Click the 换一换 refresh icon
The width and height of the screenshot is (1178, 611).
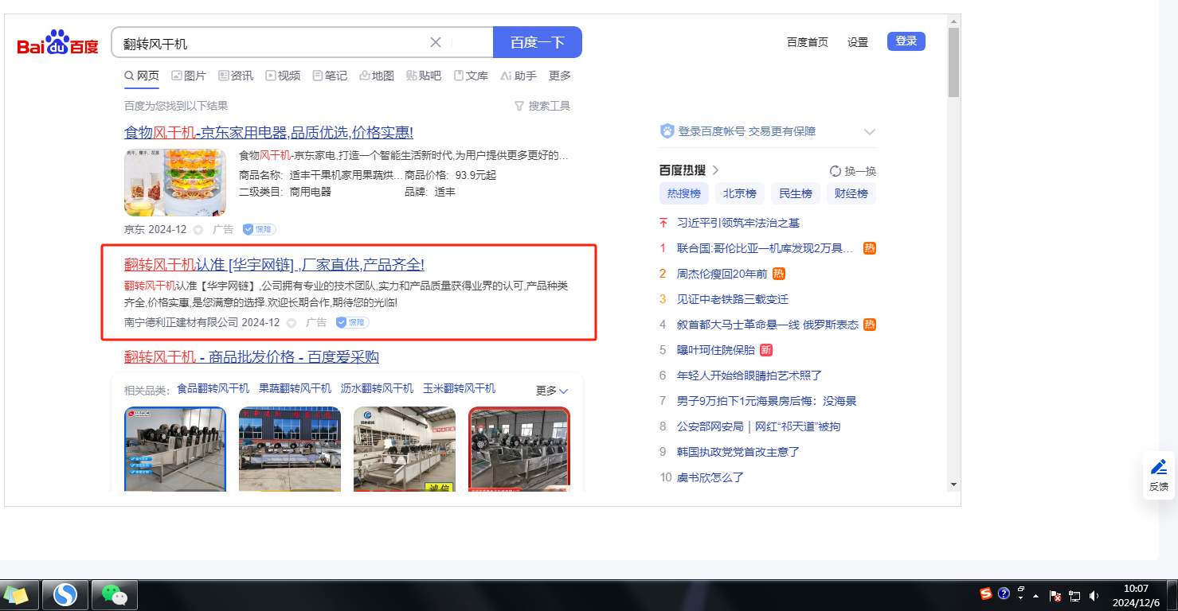tap(836, 171)
